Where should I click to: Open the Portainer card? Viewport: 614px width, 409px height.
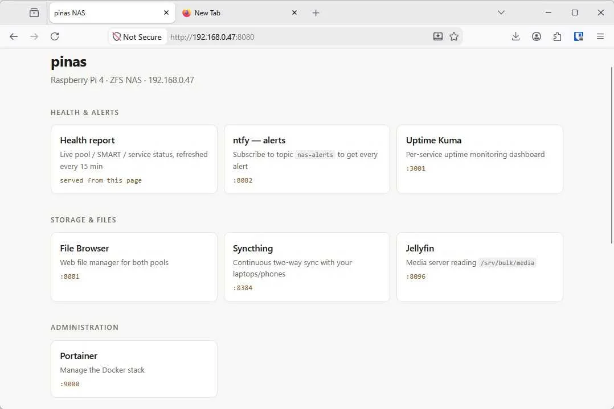(134, 369)
